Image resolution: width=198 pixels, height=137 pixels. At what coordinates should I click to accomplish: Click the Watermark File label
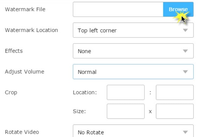(25, 9)
